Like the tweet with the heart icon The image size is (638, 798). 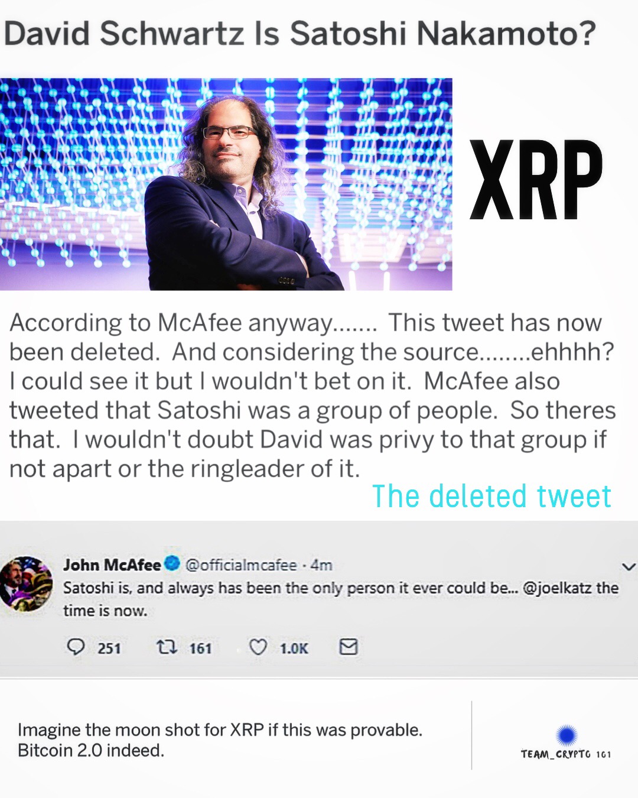click(258, 647)
